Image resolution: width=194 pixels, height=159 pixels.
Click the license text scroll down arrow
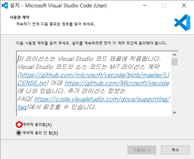174,112
